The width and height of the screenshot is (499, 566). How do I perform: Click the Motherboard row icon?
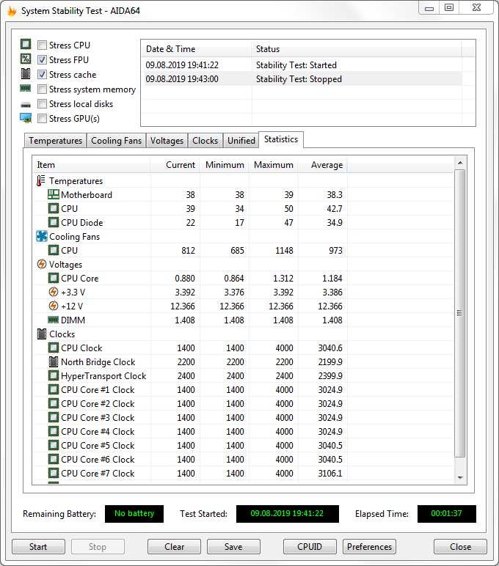[54, 194]
